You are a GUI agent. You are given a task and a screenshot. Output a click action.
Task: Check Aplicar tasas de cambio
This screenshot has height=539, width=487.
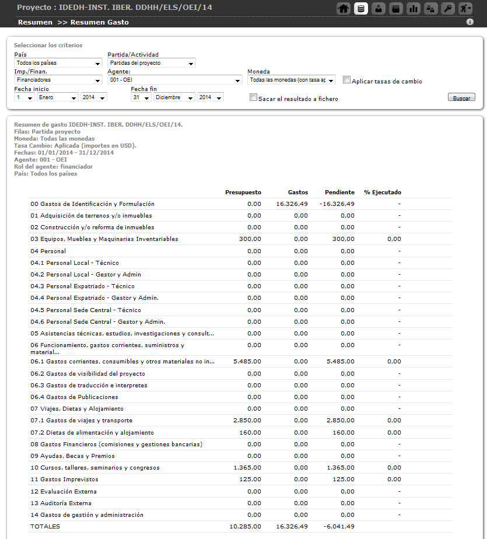(x=346, y=80)
